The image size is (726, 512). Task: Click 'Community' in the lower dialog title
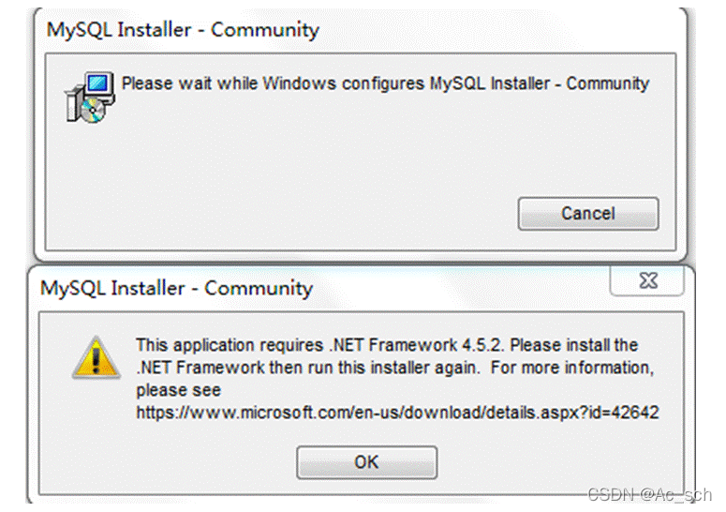[259, 287]
